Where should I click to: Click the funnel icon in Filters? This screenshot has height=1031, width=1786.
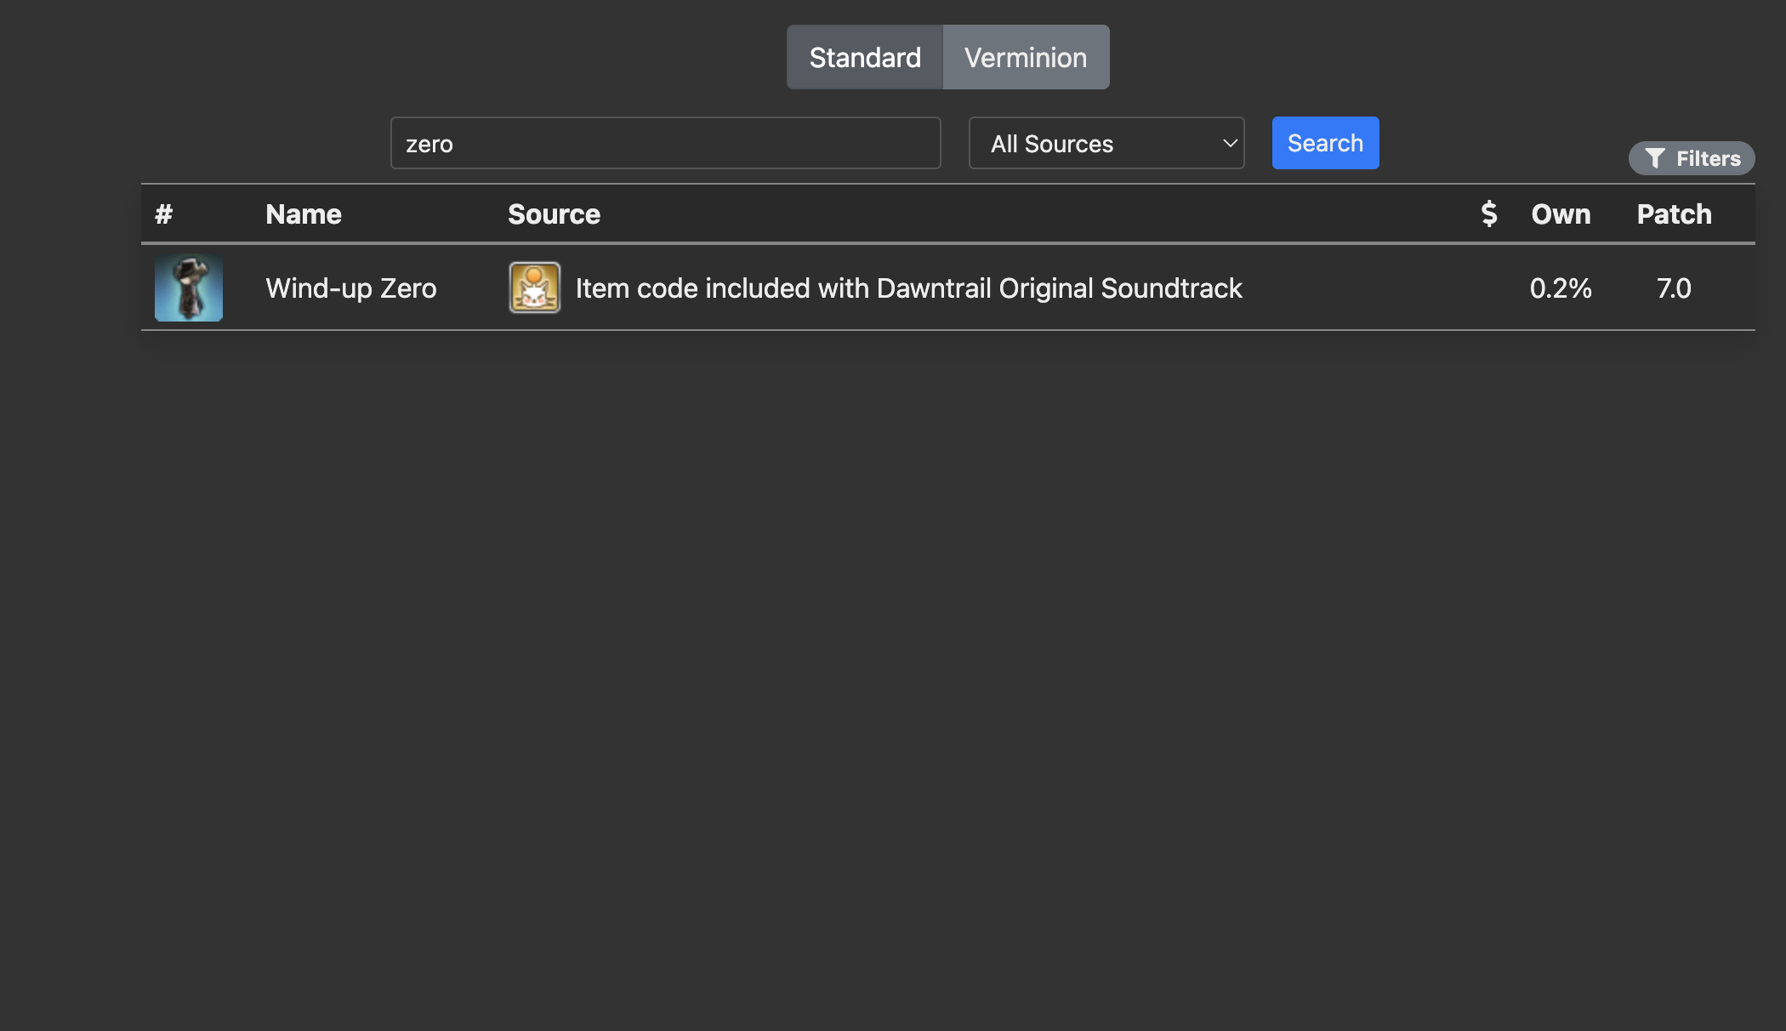coord(1654,158)
